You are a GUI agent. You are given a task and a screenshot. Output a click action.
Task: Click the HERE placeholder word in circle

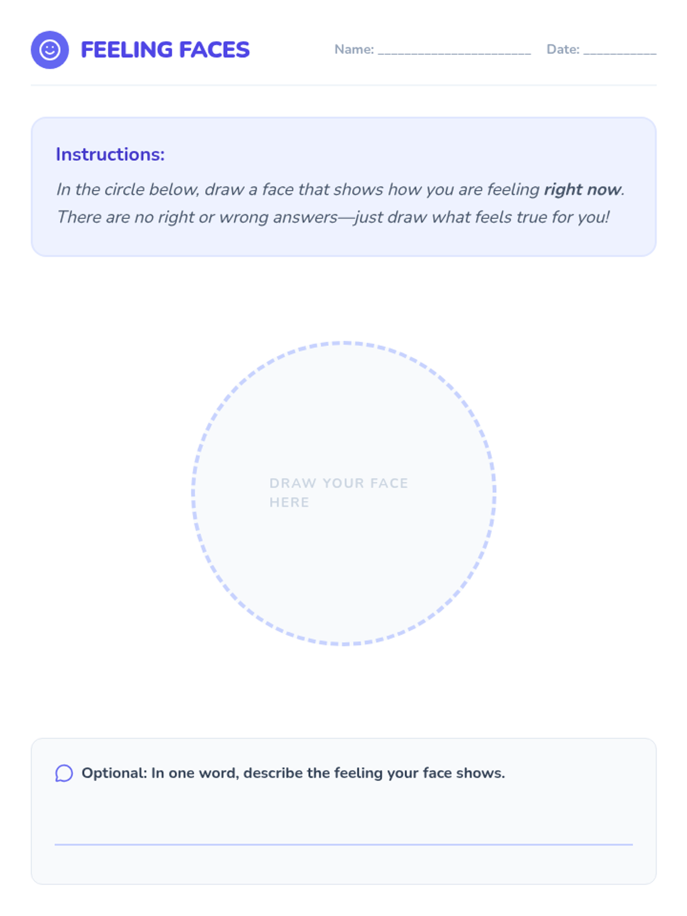(x=289, y=502)
